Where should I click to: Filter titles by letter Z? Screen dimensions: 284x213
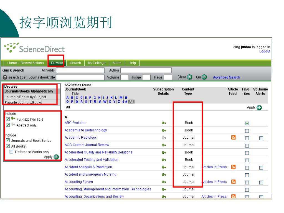[119, 102]
